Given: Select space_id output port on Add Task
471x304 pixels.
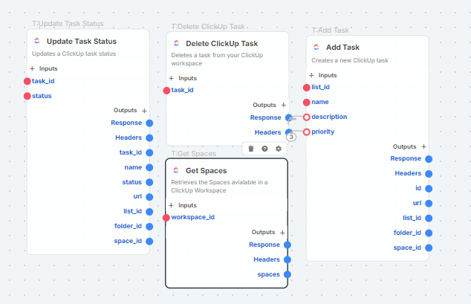Looking at the screenshot, I should (x=429, y=248).
